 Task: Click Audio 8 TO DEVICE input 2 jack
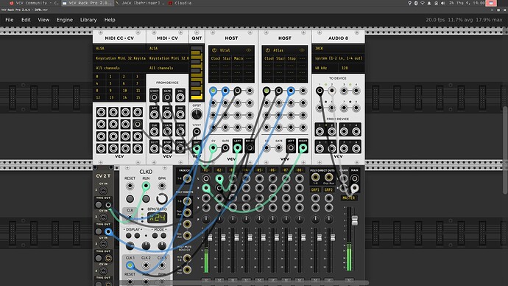(332, 91)
